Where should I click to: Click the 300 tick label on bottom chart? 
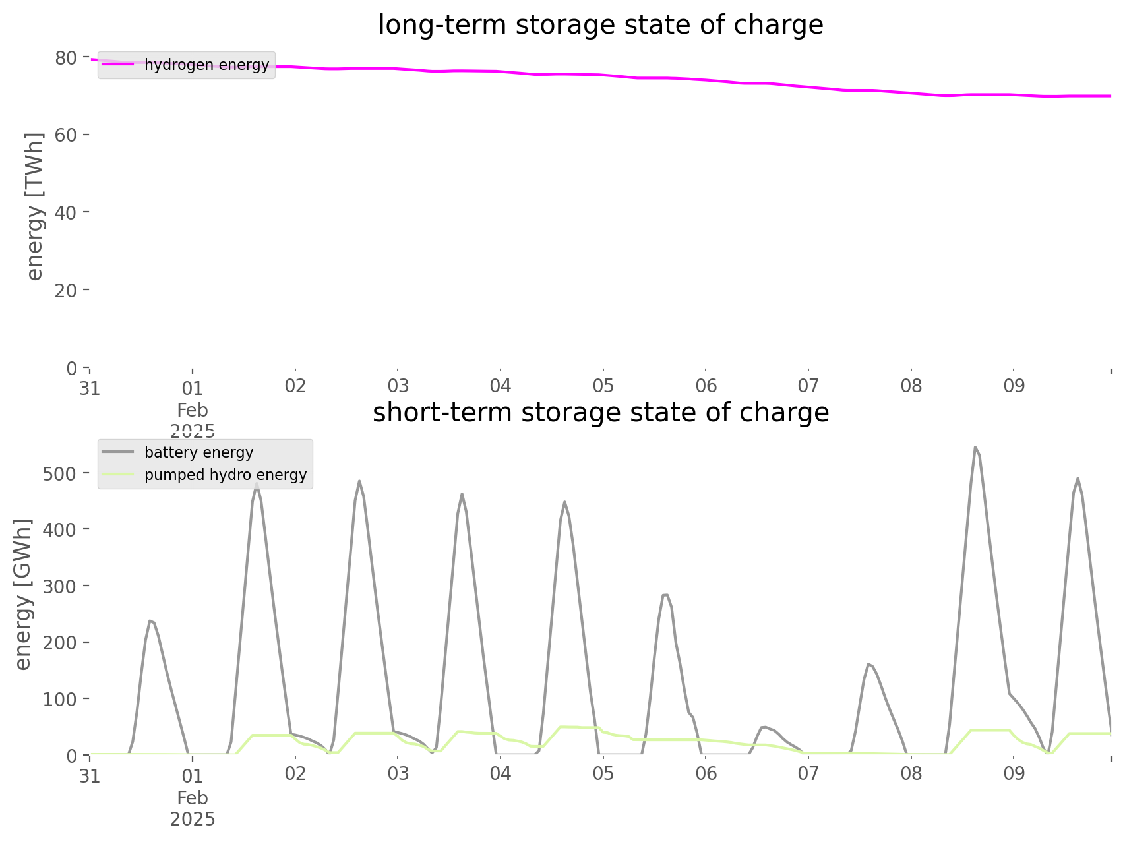[61, 586]
